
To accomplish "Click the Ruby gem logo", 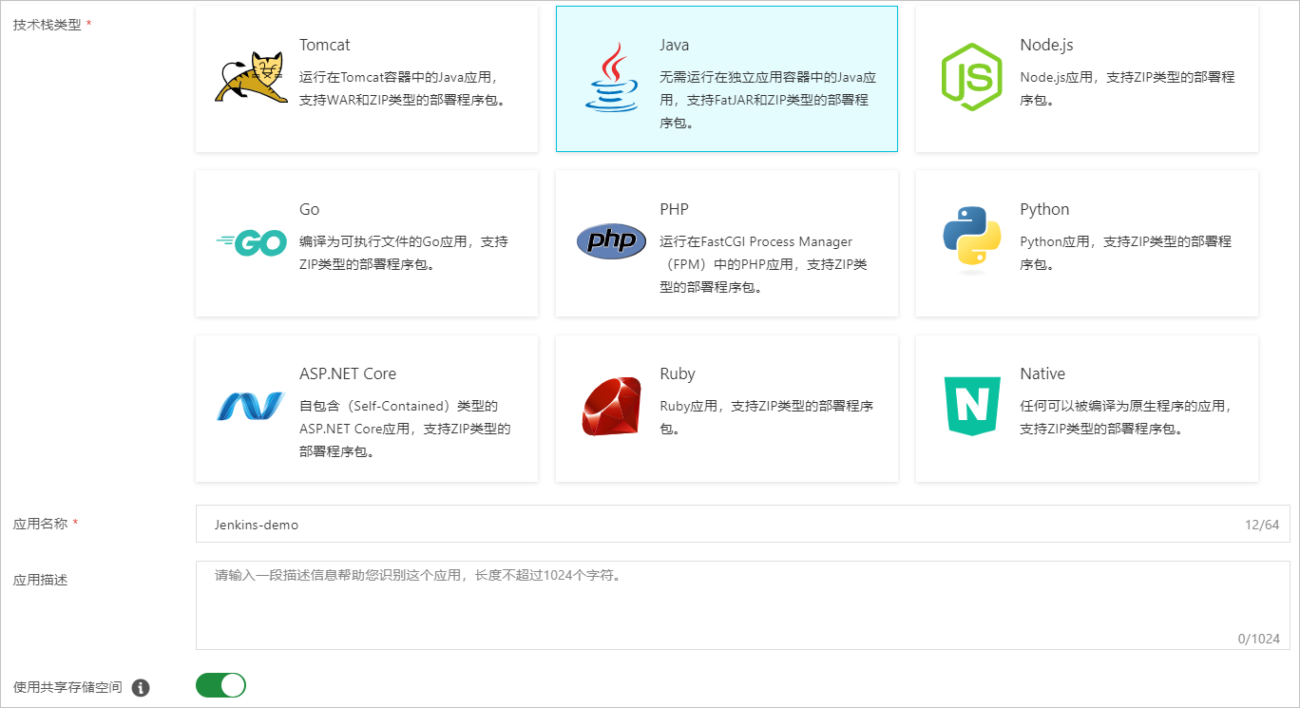I will coord(611,406).
